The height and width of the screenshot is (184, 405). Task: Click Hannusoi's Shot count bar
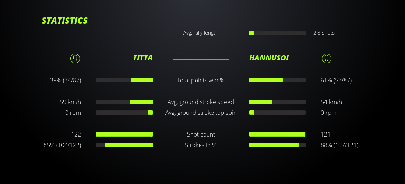click(x=277, y=134)
